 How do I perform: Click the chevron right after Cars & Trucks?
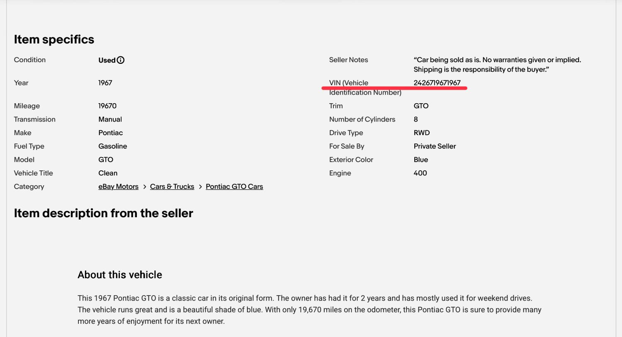tap(200, 187)
